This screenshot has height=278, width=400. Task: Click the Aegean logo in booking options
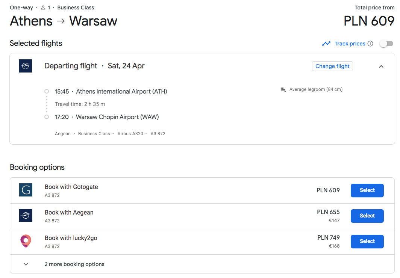26,215
